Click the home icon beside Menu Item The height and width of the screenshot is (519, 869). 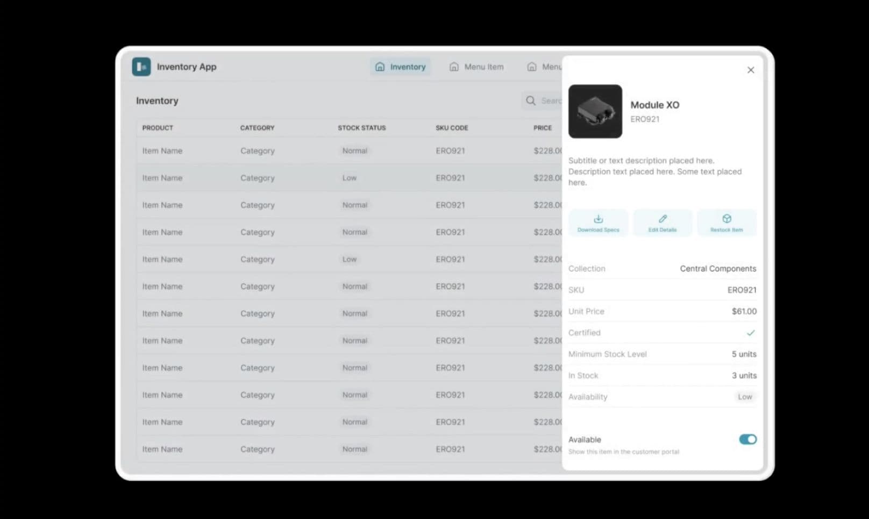[454, 67]
